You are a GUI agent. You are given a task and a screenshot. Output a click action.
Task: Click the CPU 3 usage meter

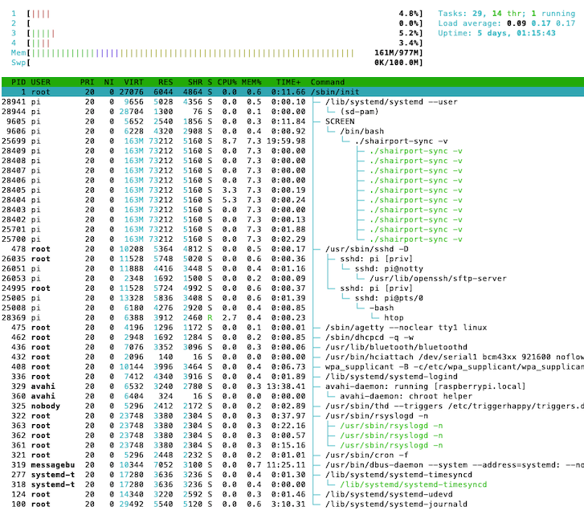point(217,33)
